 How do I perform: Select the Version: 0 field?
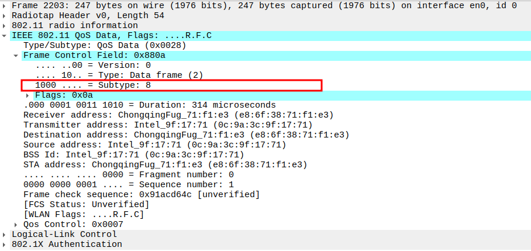(x=94, y=65)
